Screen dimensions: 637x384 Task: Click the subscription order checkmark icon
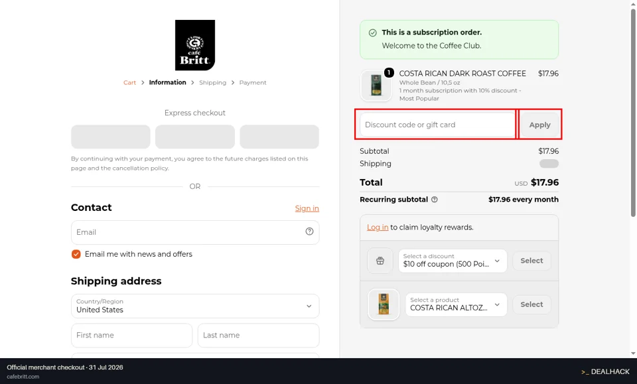click(x=372, y=32)
